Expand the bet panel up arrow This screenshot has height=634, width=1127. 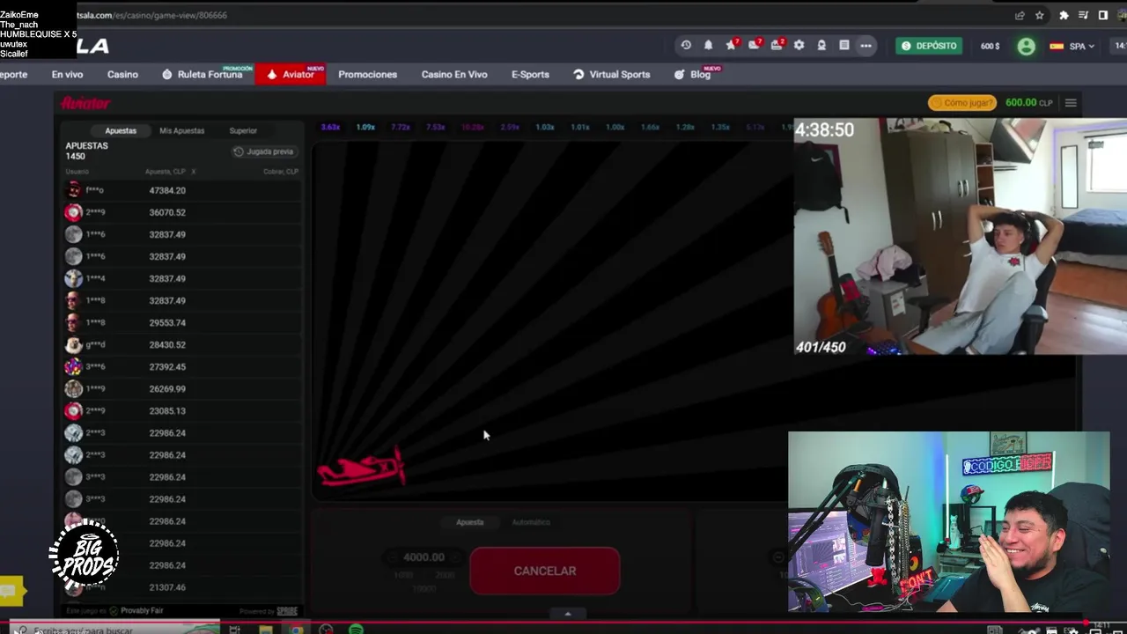[567, 614]
